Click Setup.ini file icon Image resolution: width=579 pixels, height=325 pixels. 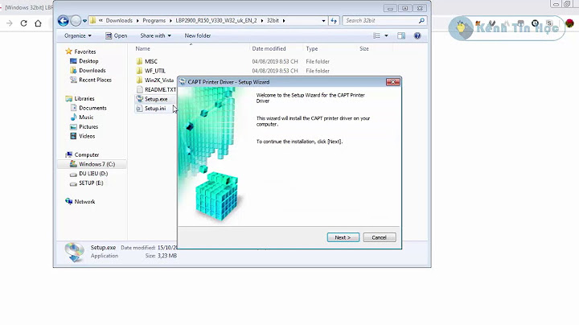coord(139,109)
